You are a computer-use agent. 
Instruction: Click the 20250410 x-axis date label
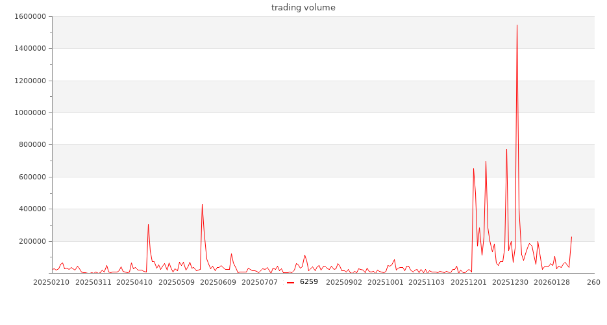(134, 282)
